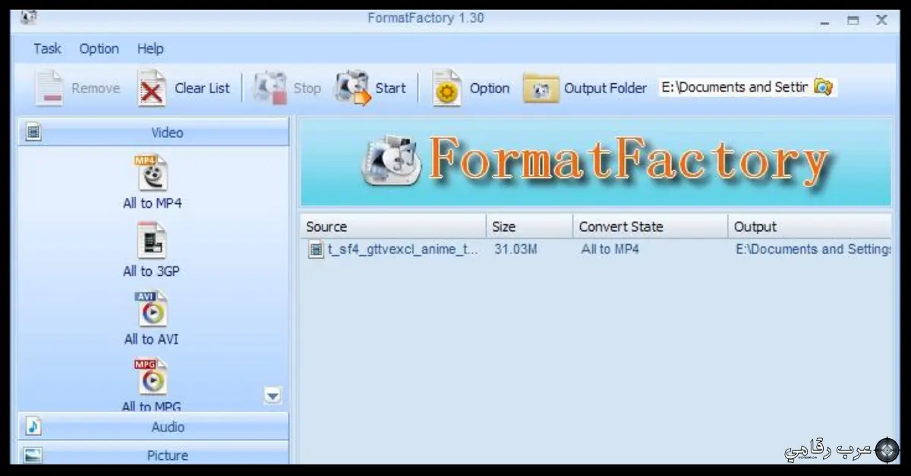Click the down arrow to show more Video formats
The height and width of the screenshot is (476, 911).
[272, 395]
